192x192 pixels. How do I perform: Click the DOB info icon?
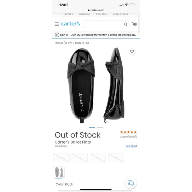click(x=136, y=137)
